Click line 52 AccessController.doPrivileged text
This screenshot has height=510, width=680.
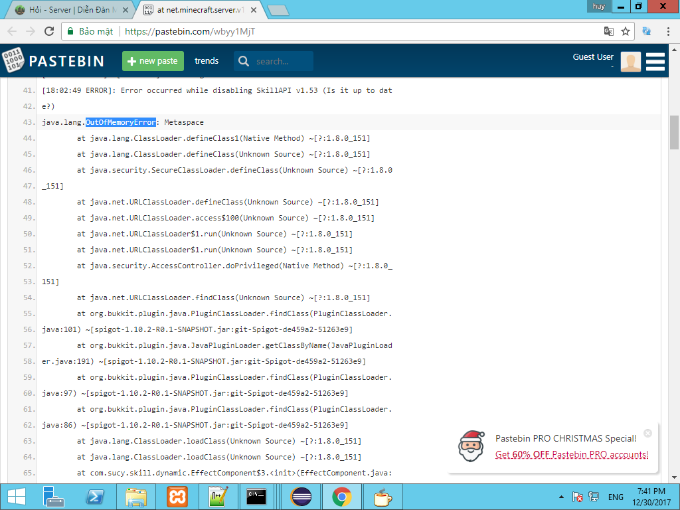coord(234,266)
